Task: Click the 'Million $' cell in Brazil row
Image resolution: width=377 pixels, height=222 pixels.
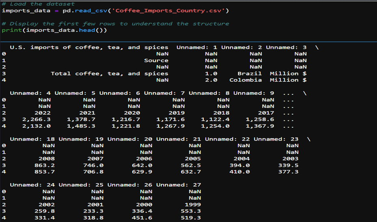Action: pyautogui.click(x=288, y=73)
